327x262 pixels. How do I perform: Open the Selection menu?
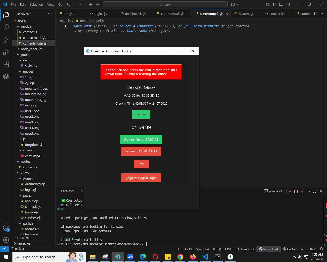pos(36,4)
